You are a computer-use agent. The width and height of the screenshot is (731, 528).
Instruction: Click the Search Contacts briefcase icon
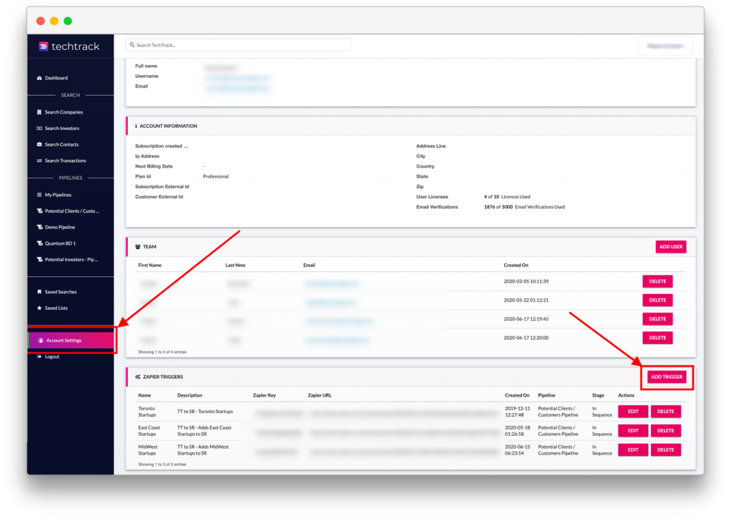pos(39,144)
